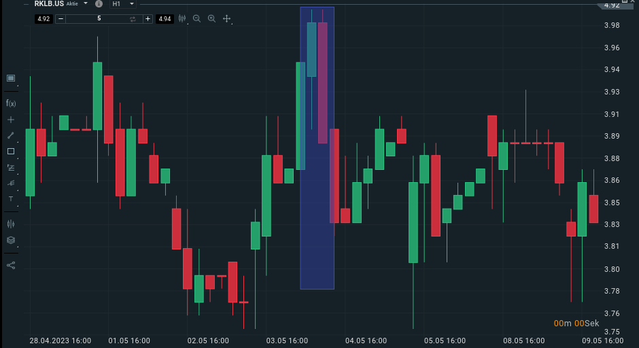
Task: Click the 01.05 16:00 time axis label
Action: point(129,341)
